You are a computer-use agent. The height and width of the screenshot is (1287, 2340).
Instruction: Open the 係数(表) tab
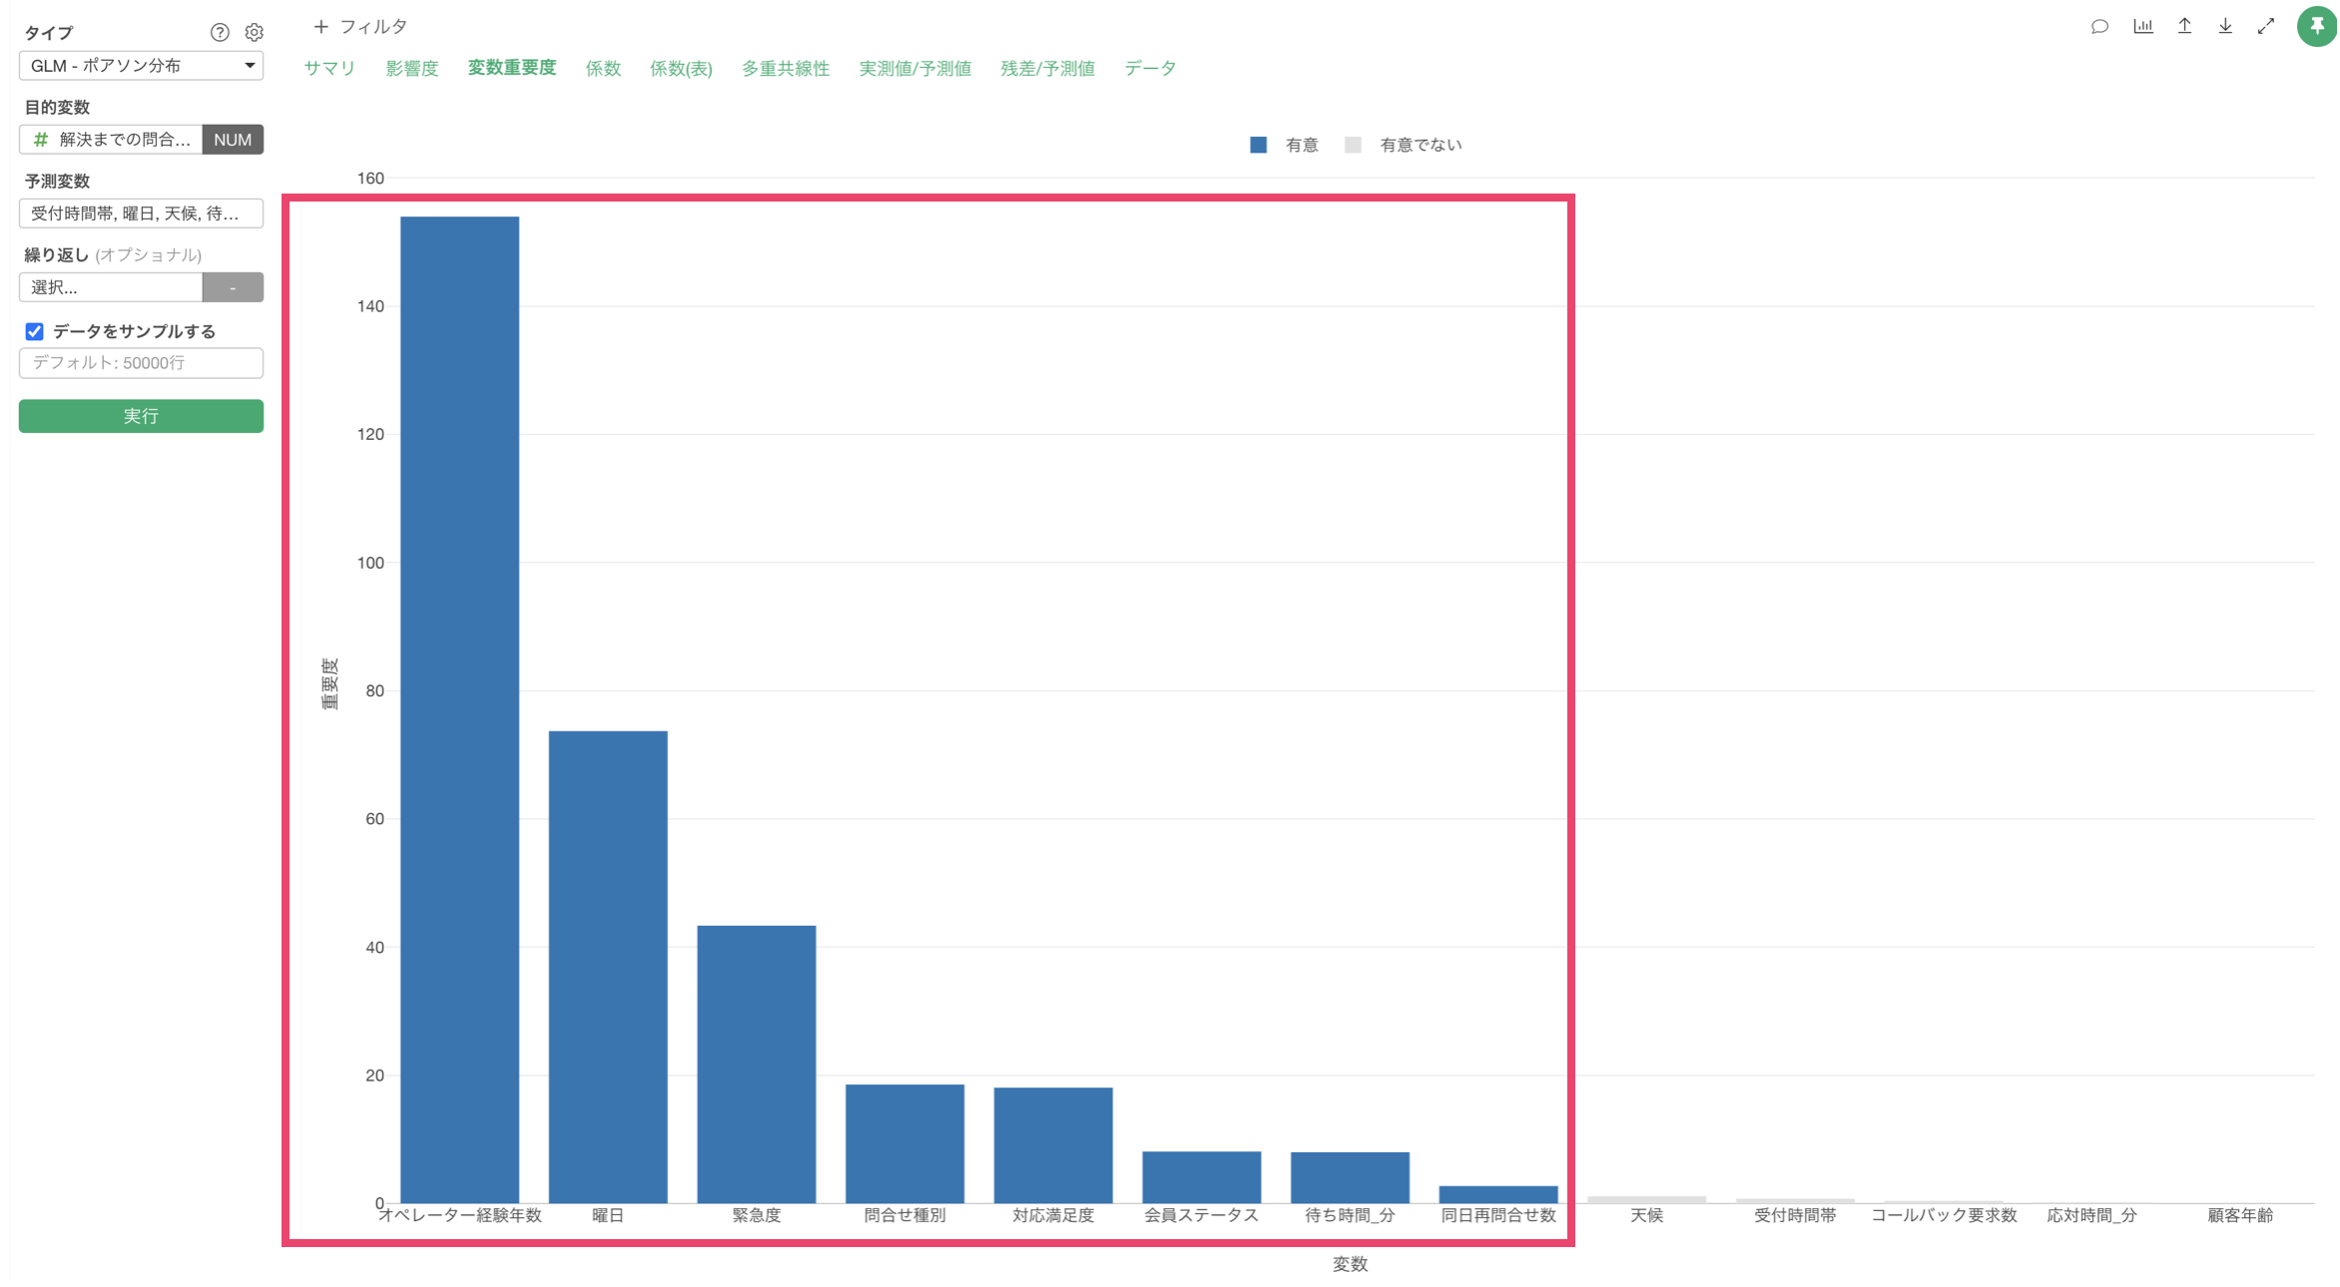681,69
